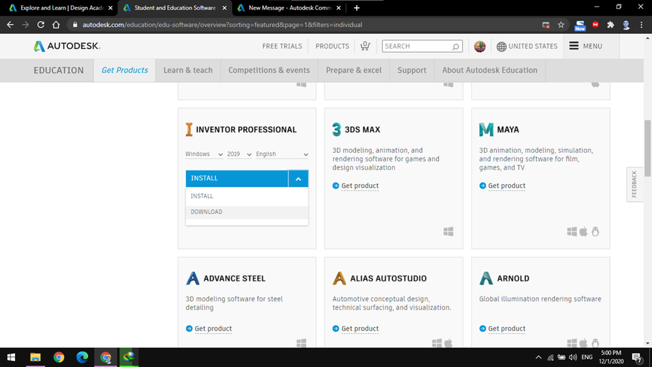Click Get product under Advance Steel
The width and height of the screenshot is (652, 367).
pyautogui.click(x=213, y=328)
